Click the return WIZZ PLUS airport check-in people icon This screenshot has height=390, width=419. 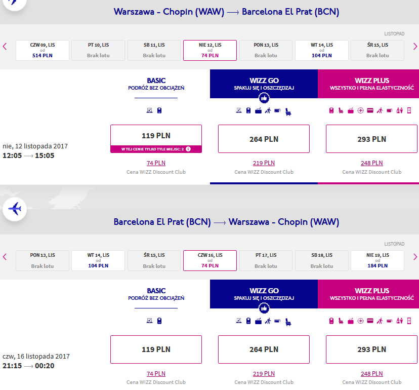click(x=399, y=321)
